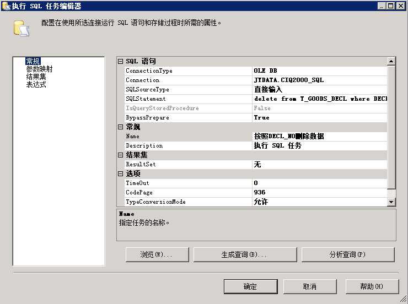Click the TimeOut property label

[137, 183]
